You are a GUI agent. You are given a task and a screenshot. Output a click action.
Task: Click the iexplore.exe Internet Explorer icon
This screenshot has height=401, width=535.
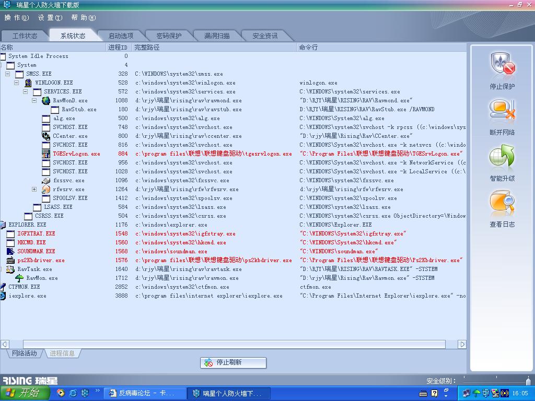pyautogui.click(x=3, y=296)
